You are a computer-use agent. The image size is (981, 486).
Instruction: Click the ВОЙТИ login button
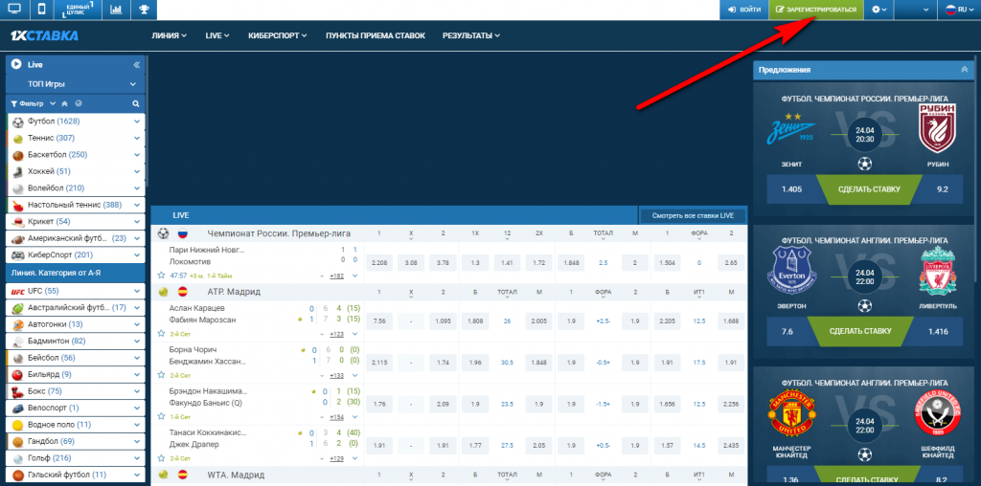click(x=743, y=10)
